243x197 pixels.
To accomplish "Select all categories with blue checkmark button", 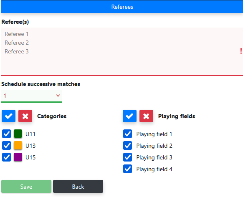I will (x=8, y=116).
